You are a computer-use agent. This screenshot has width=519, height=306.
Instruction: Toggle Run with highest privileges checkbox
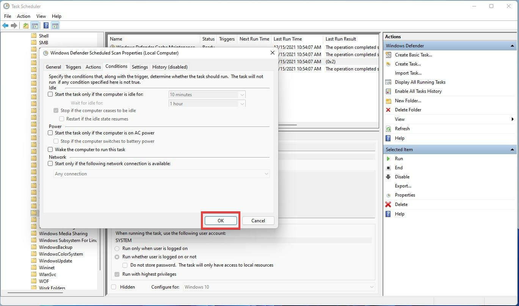tap(117, 274)
